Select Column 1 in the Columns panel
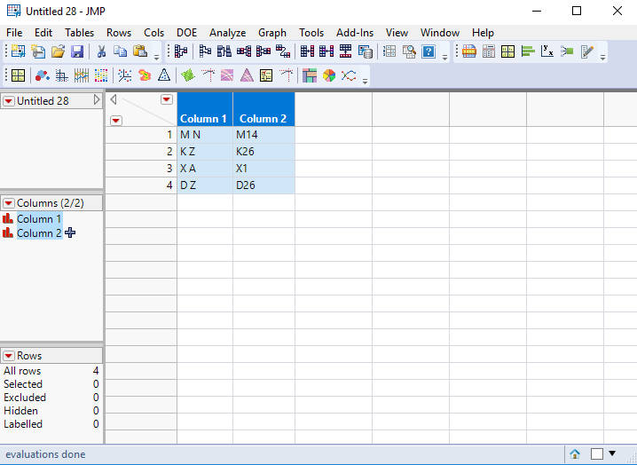The height and width of the screenshot is (465, 637). [39, 218]
